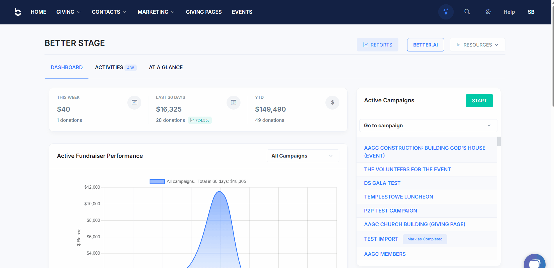The image size is (554, 268).
Task: Open the DS Gala Test campaign
Action: pos(382,183)
